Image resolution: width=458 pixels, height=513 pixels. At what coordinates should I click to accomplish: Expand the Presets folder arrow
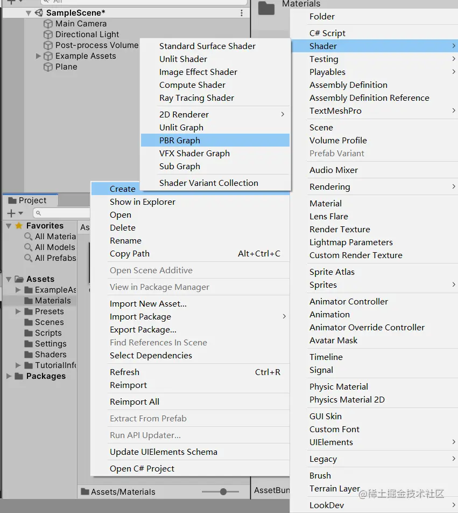point(18,311)
